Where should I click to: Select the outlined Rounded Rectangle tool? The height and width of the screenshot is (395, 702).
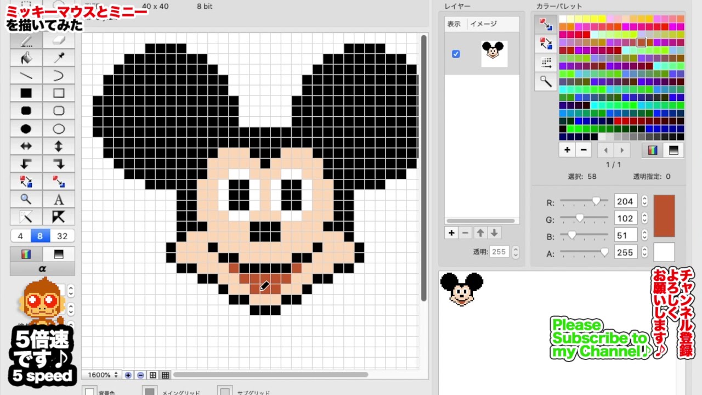[x=59, y=111]
